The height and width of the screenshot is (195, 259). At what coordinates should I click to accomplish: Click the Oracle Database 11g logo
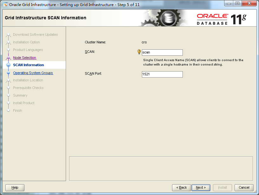[222, 19]
